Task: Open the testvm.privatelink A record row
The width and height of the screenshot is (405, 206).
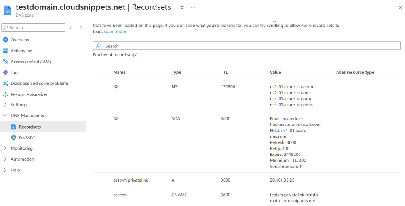Action: click(x=131, y=180)
